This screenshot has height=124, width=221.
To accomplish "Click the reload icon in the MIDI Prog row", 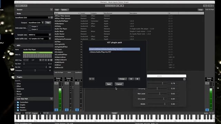I will (43, 60).
